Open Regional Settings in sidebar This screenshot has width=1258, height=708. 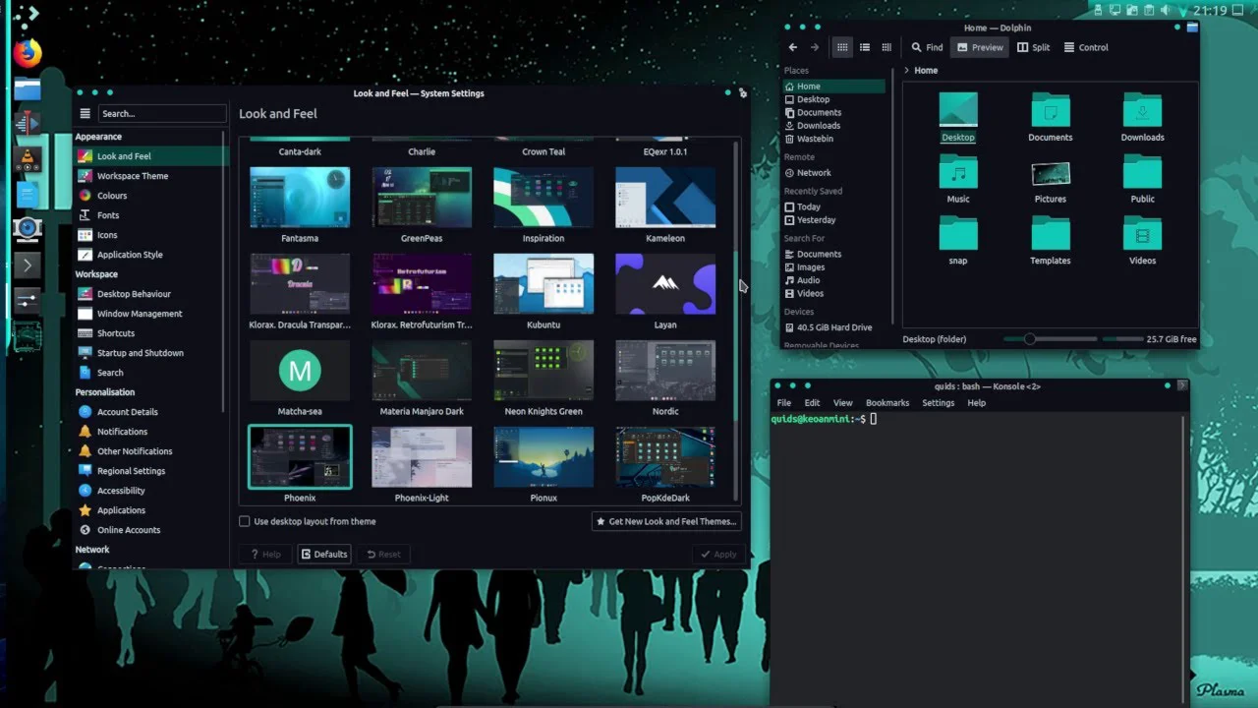[149, 471]
